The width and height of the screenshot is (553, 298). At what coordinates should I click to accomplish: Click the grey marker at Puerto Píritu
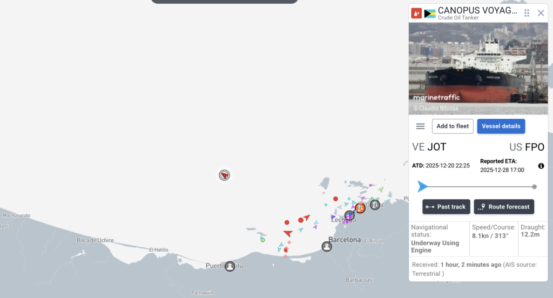point(230,266)
